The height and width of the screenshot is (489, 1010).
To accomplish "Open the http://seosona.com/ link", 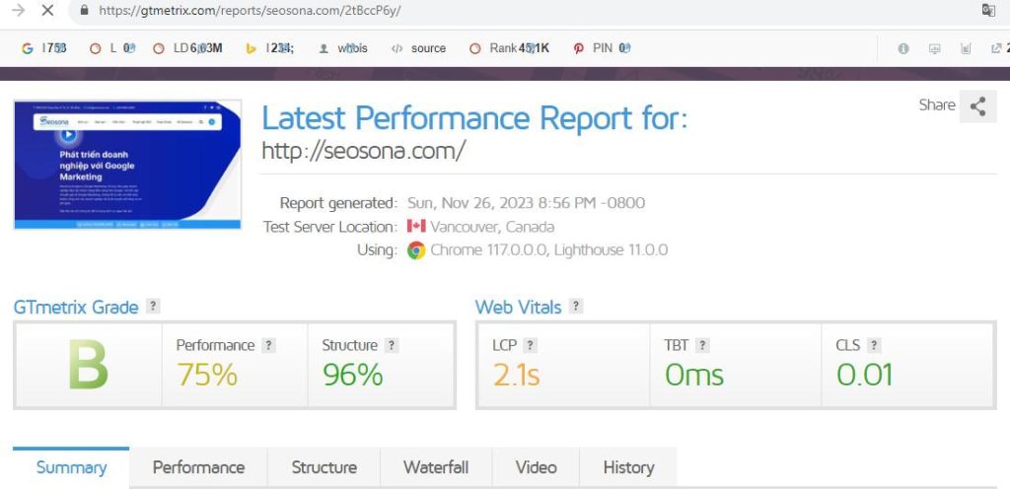I will 363,151.
